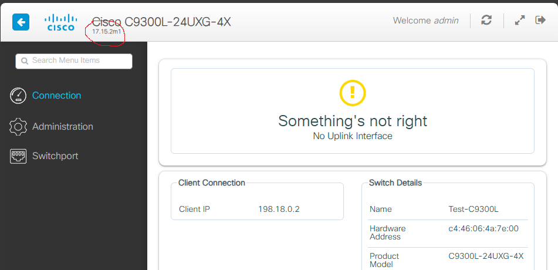Click the search magnifier icon
This screenshot has height=270, width=558.
point(25,61)
